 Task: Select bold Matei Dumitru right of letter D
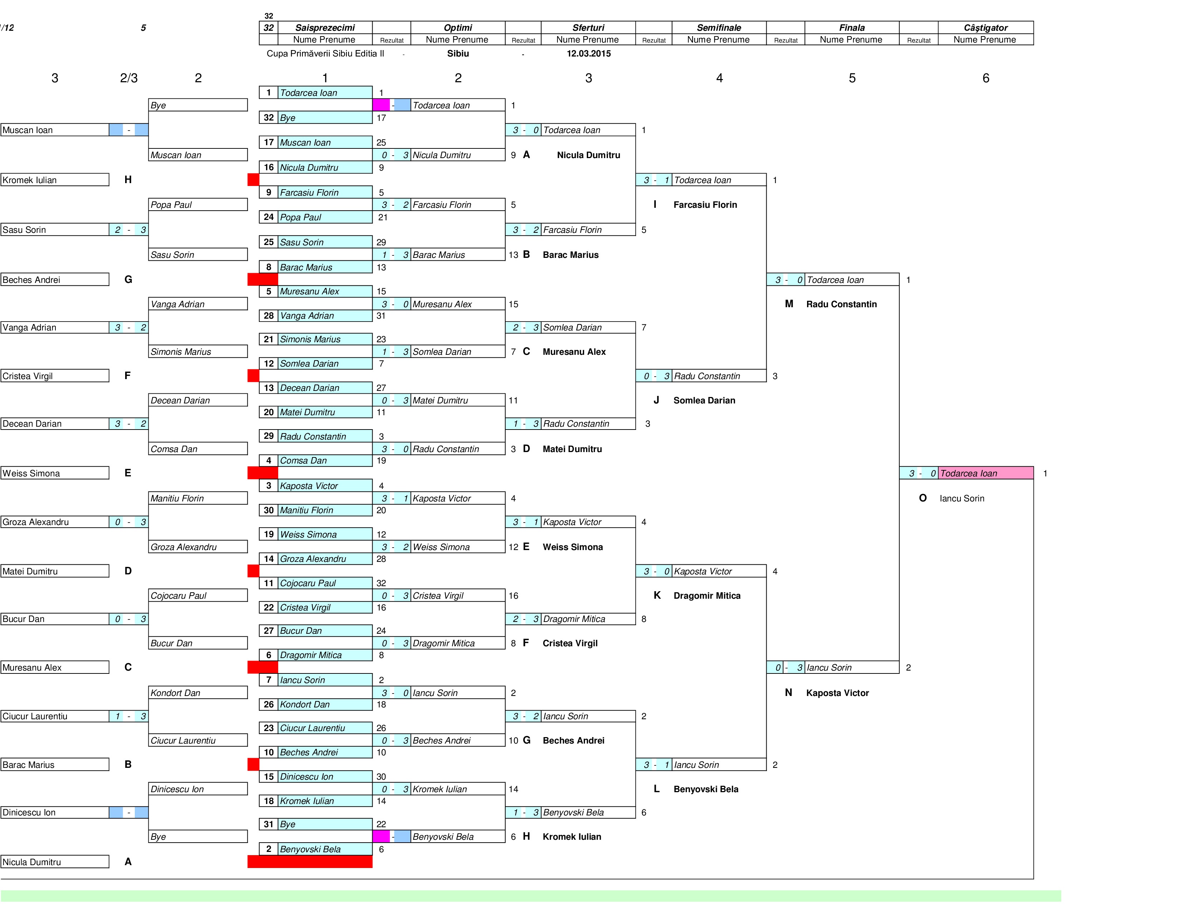[x=572, y=449]
